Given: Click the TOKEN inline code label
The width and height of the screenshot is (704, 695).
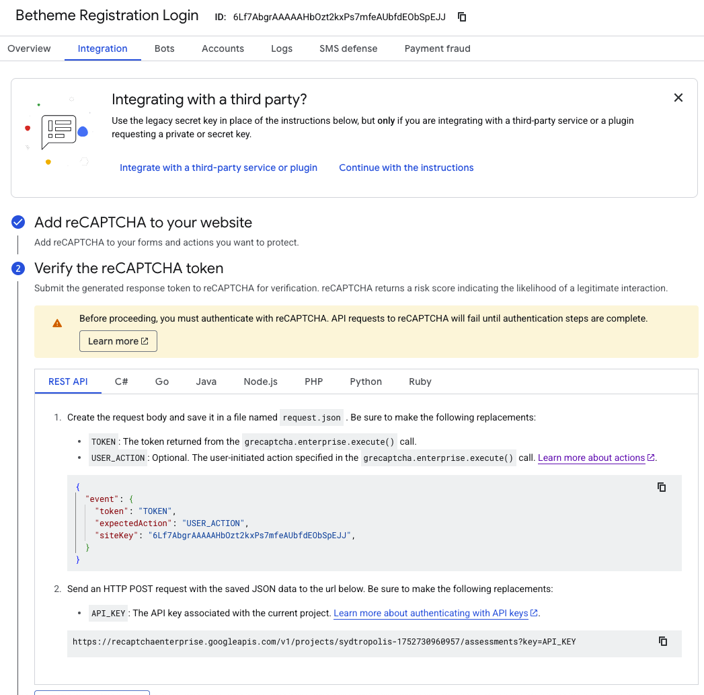Looking at the screenshot, I should (x=104, y=441).
